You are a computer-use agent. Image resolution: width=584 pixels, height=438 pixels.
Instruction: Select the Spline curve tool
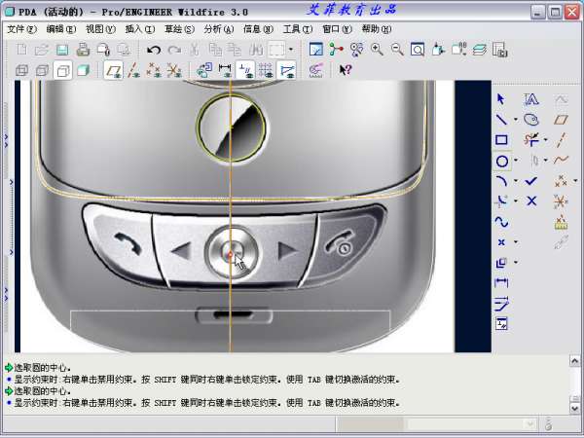tap(501, 222)
